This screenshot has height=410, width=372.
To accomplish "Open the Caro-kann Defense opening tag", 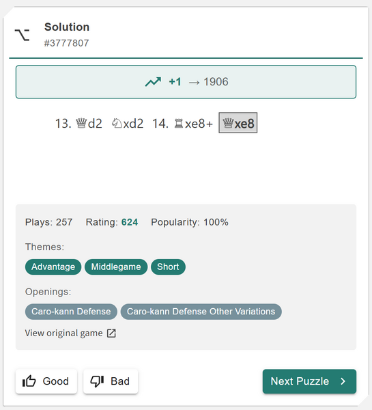I will coord(71,312).
